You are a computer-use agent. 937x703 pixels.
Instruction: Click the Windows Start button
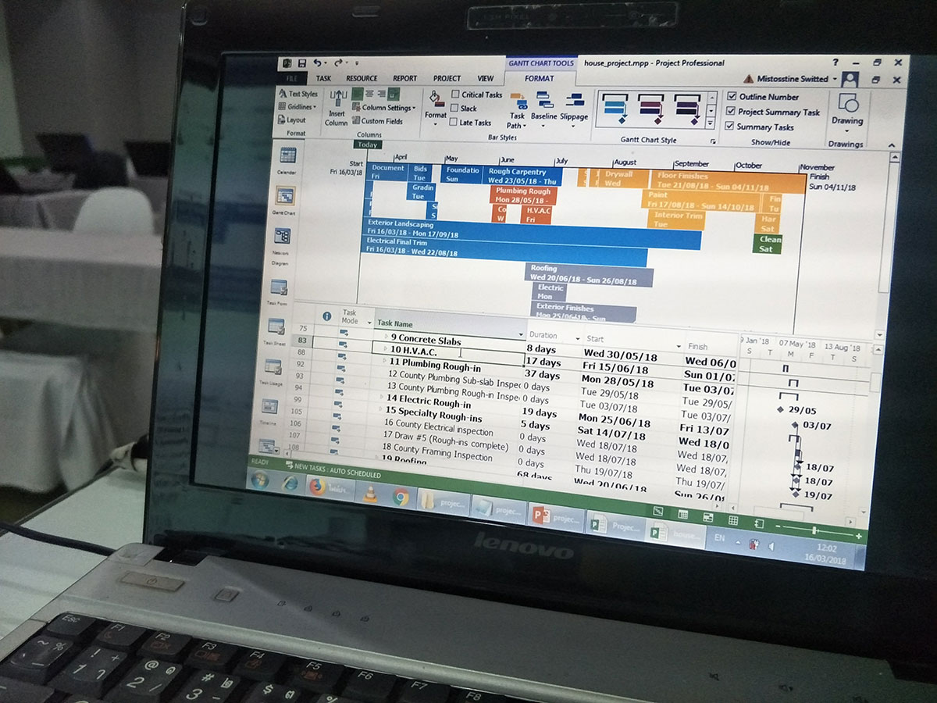(260, 480)
